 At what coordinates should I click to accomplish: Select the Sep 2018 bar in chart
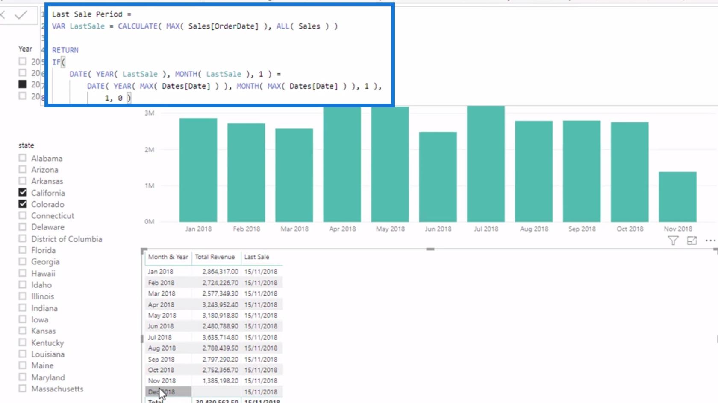(582, 171)
